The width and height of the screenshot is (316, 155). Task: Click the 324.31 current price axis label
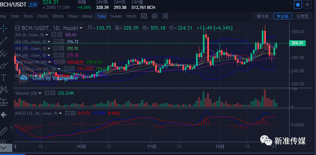(x=297, y=43)
